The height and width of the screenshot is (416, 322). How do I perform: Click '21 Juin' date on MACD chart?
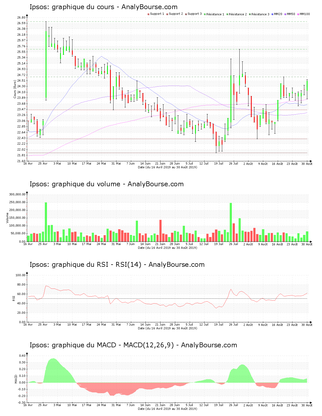(x=160, y=405)
